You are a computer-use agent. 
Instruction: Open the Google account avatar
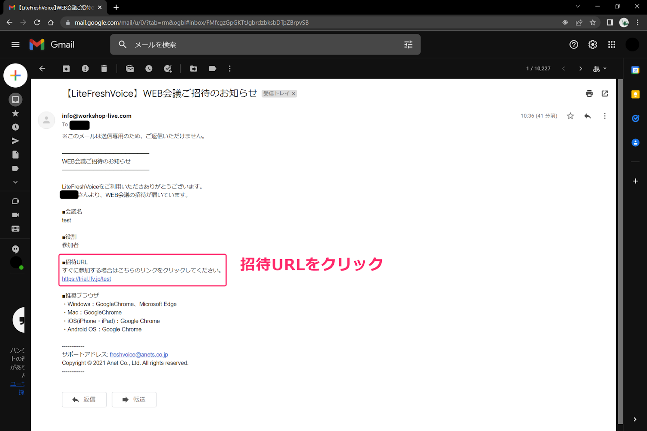coord(632,44)
